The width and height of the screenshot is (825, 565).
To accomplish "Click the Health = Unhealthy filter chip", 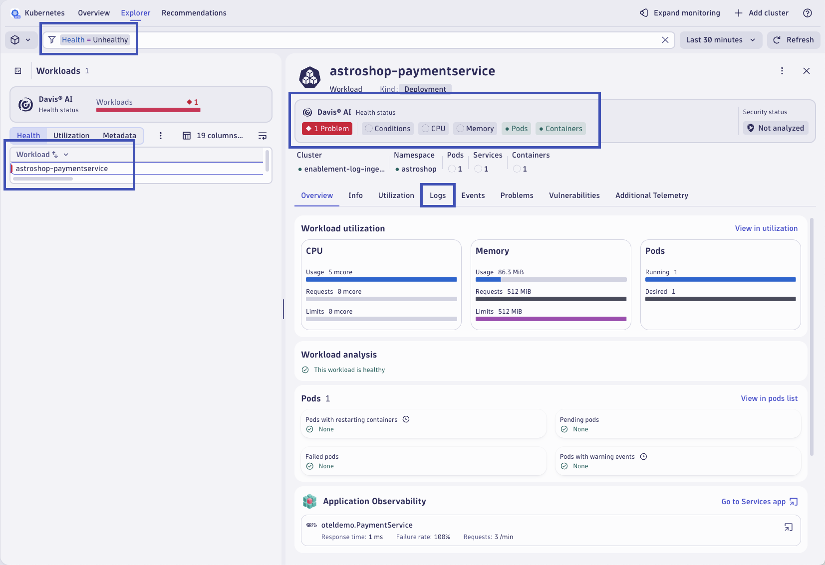I will click(95, 40).
